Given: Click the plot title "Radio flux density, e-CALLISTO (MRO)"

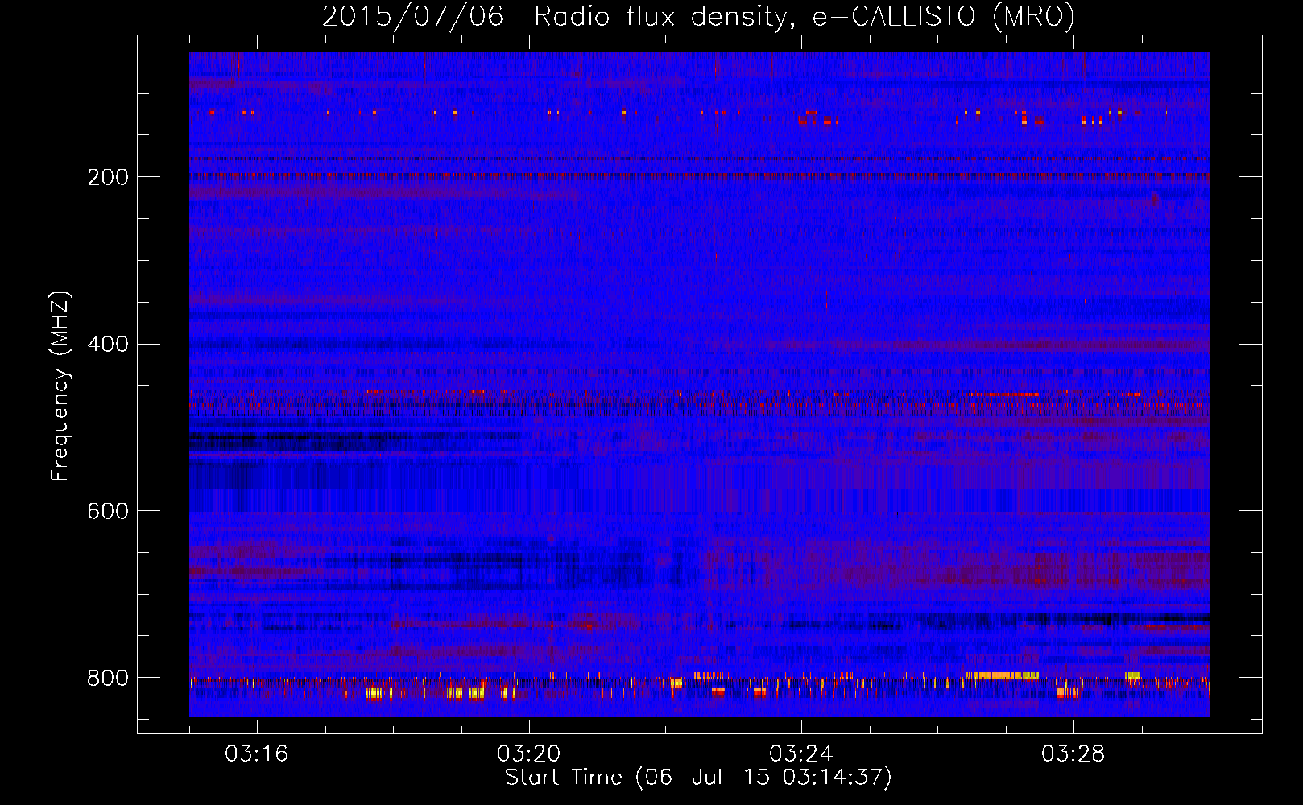Looking at the screenshot, I should (805, 16).
